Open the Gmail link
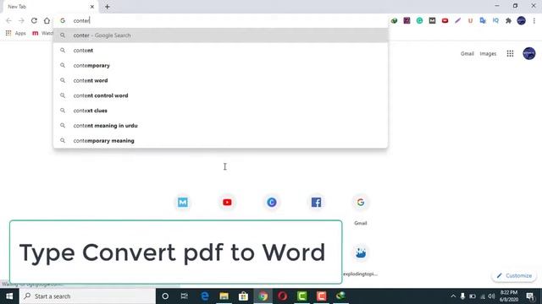Screen dimensions: 542x304 [467, 54]
